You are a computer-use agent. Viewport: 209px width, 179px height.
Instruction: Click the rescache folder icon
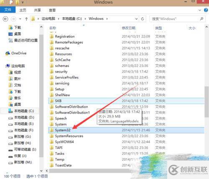pyautogui.click(x=52, y=48)
